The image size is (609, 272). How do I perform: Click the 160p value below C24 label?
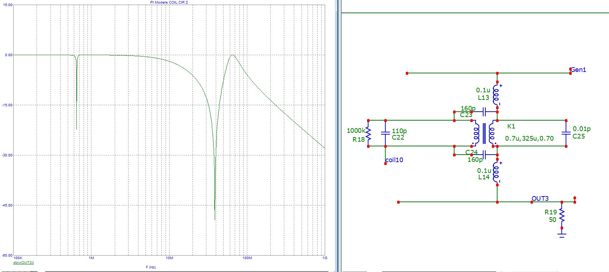pyautogui.click(x=475, y=160)
